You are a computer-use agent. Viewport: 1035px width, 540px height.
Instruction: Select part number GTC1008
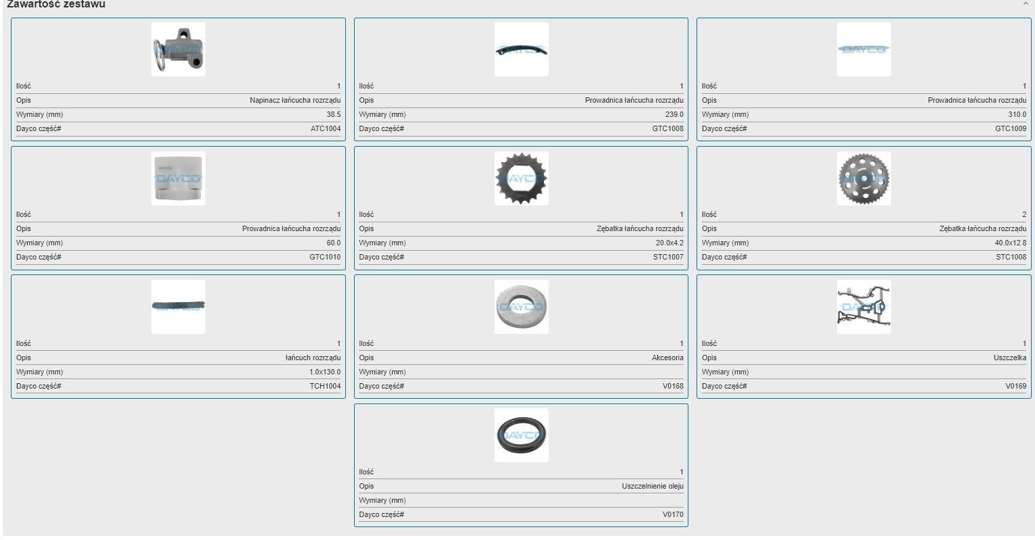pyautogui.click(x=667, y=128)
